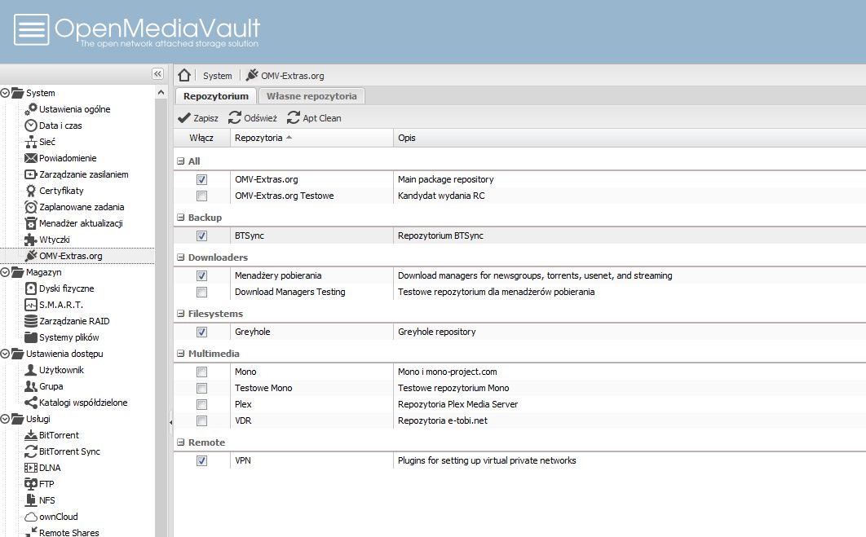Click the Zapisz save button

click(198, 118)
